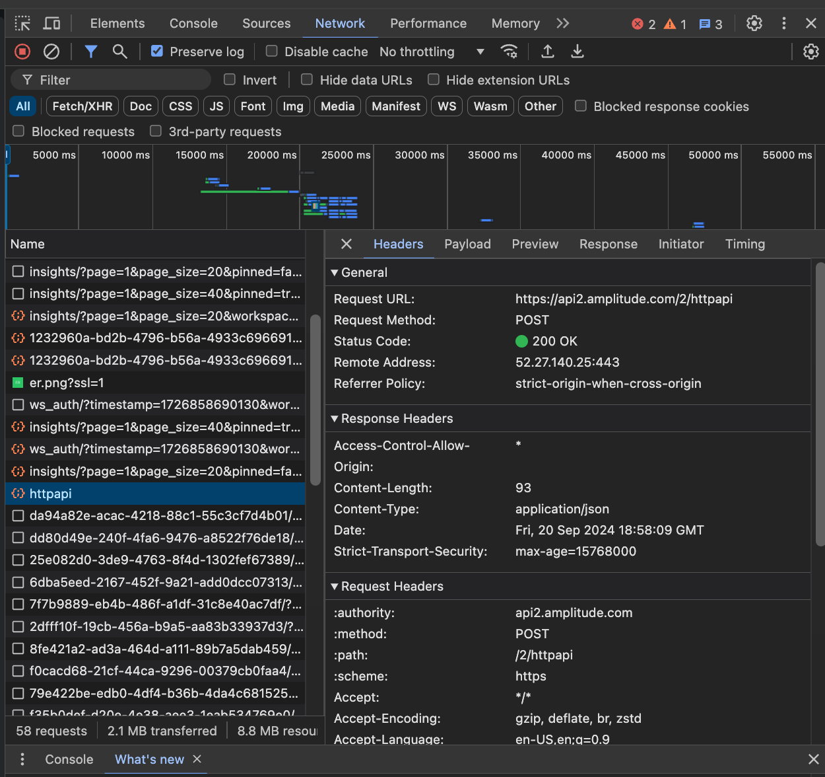Switch to the Payload tab
The image size is (825, 777).
[x=467, y=244]
